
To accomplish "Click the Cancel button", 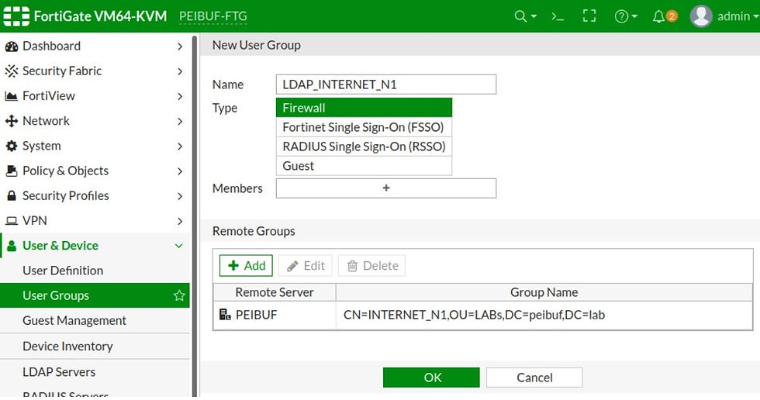I will click(534, 378).
